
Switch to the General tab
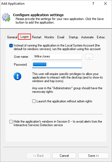point(12,37)
